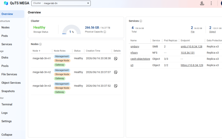Viewport: 222px width, 139px height.
Task: Click Storage Node tag for mega-lab-3n-n2
Action: point(62,74)
